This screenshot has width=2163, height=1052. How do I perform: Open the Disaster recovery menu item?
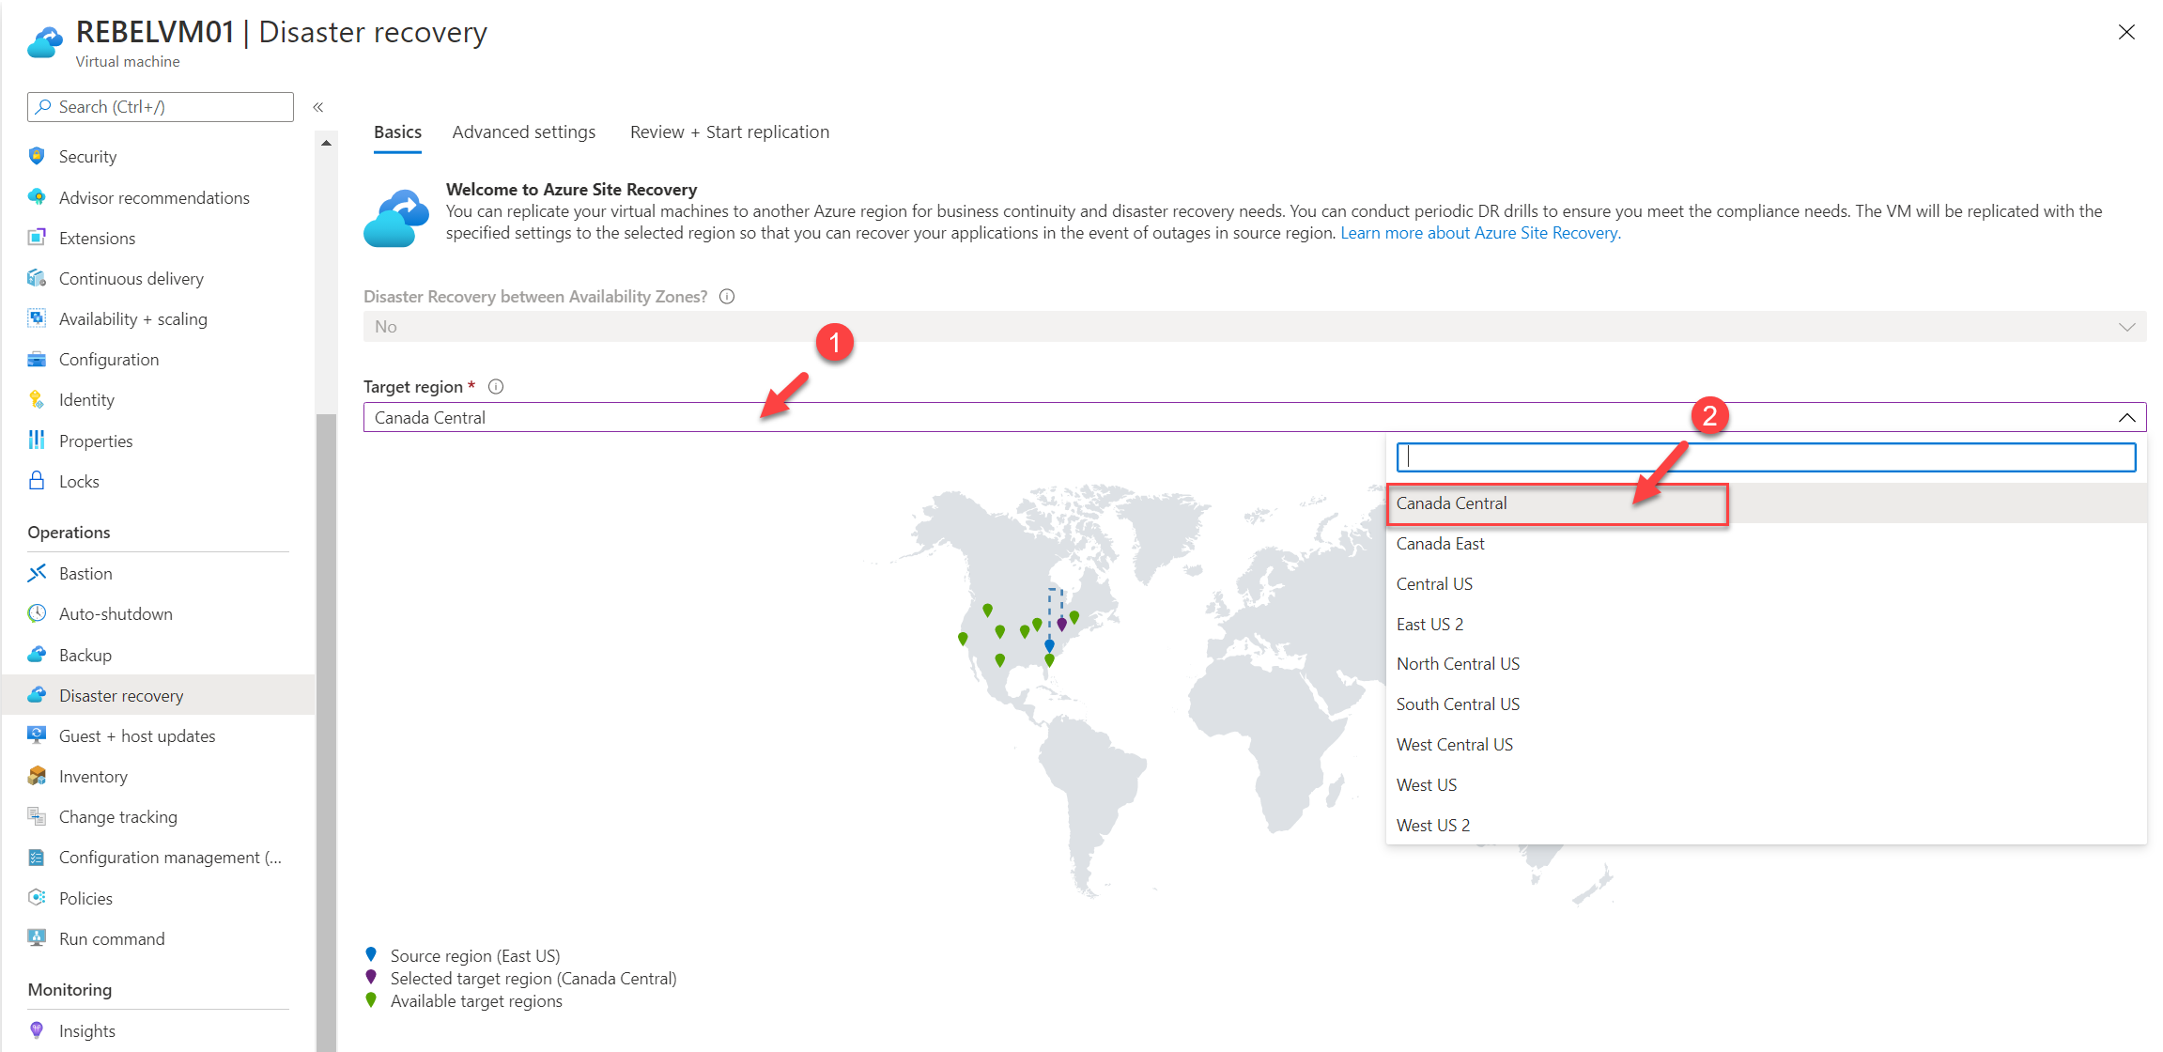click(158, 695)
